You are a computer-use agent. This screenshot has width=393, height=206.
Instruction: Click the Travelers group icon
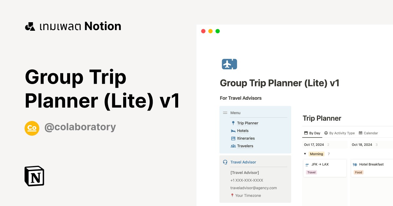coord(233,146)
